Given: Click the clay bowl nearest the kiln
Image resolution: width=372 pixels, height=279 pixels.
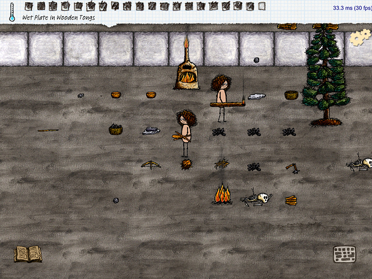Looking at the screenshot, I should click(x=151, y=95).
